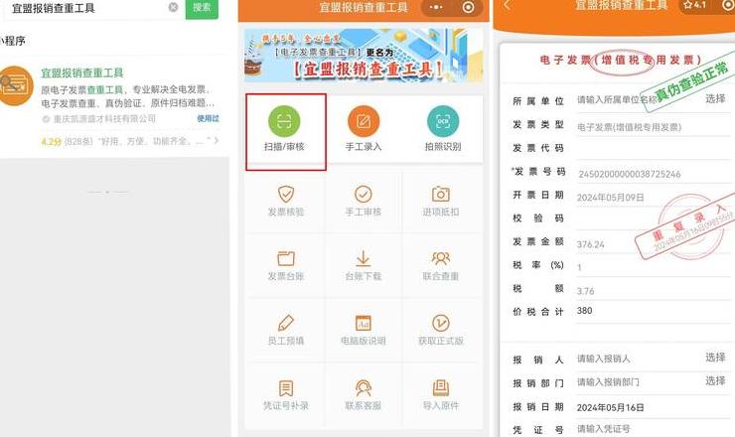Click the 4.1 star rating badge
The width and height of the screenshot is (735, 437).
point(694,5)
